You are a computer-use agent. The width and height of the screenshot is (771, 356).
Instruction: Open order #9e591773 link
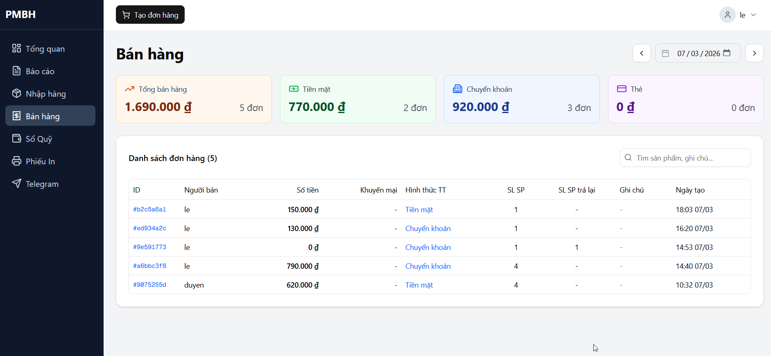pos(149,247)
